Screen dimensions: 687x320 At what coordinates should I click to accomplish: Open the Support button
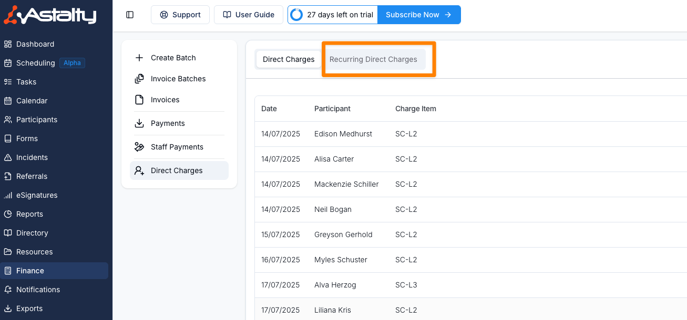point(180,15)
